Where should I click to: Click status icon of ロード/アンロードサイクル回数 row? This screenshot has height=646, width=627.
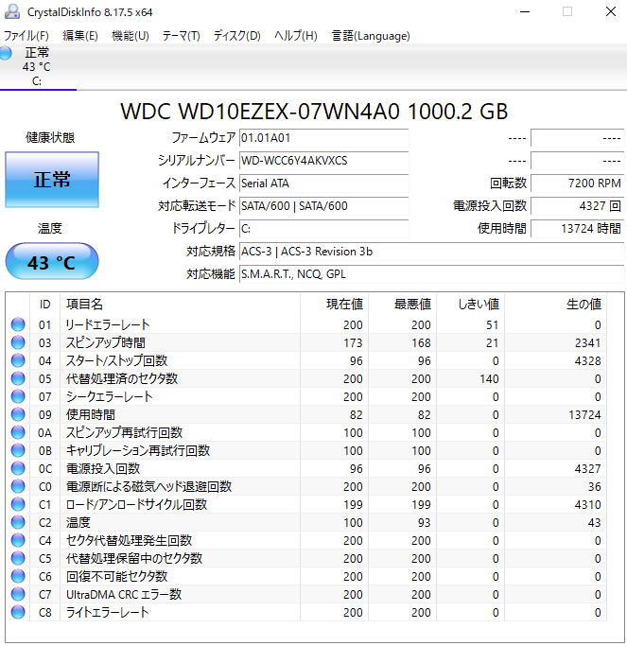pos(18,504)
